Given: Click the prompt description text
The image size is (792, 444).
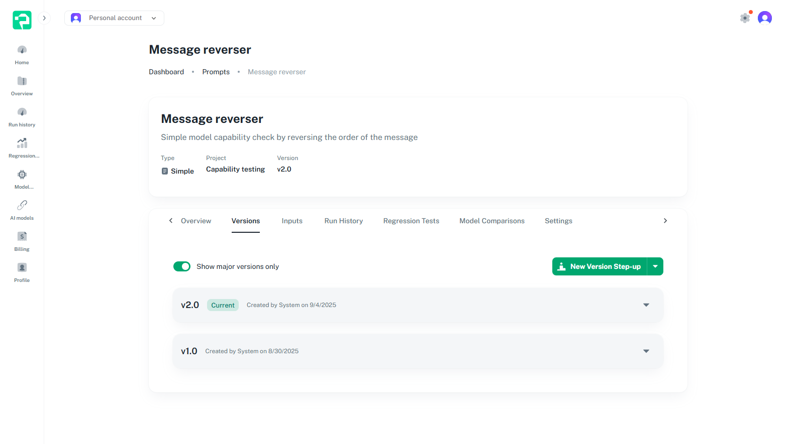Looking at the screenshot, I should pos(289,137).
